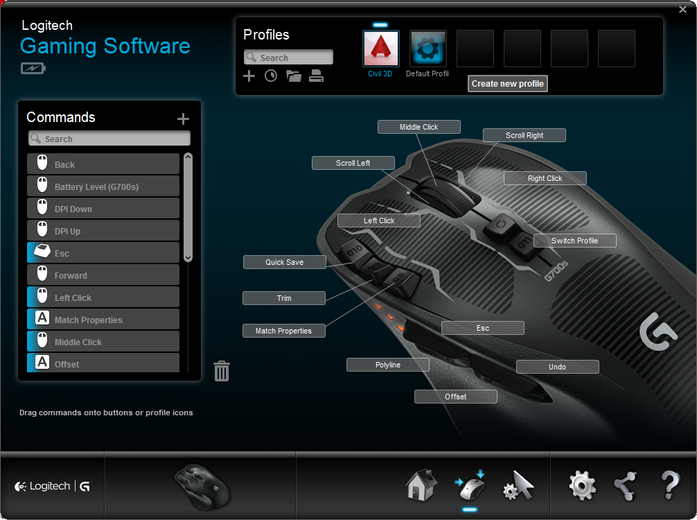The width and height of the screenshot is (697, 520).
Task: Click into the Profiles search field
Action: point(288,58)
